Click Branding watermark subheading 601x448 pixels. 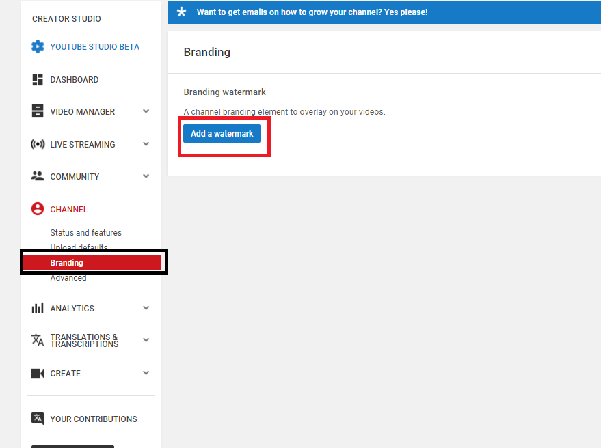[x=225, y=92]
